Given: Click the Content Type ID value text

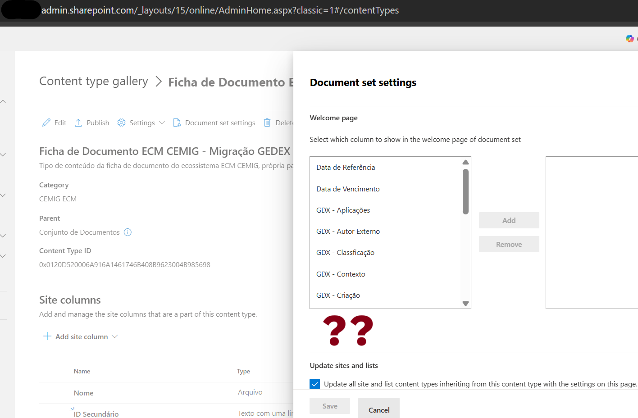Looking at the screenshot, I should click(125, 265).
